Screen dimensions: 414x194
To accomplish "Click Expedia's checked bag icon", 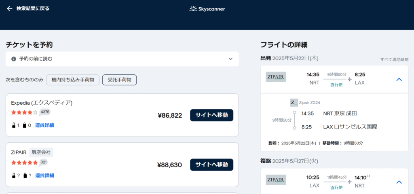I will pyautogui.click(x=25, y=125).
